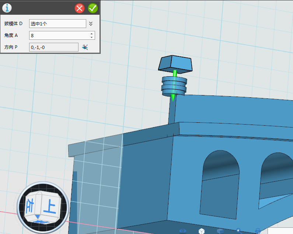Open the direction picker axis icon

(85, 47)
